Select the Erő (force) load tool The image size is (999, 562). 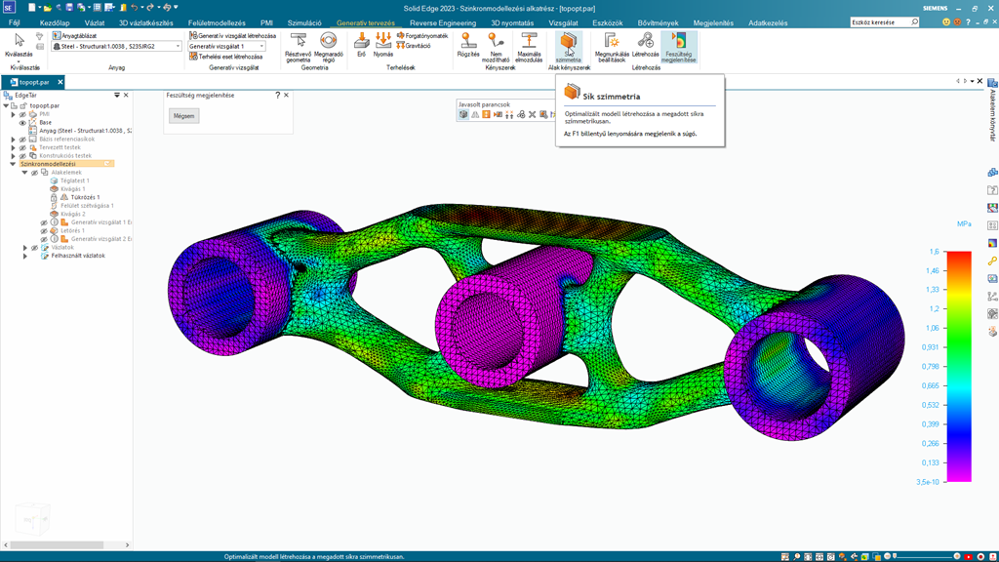coord(361,43)
